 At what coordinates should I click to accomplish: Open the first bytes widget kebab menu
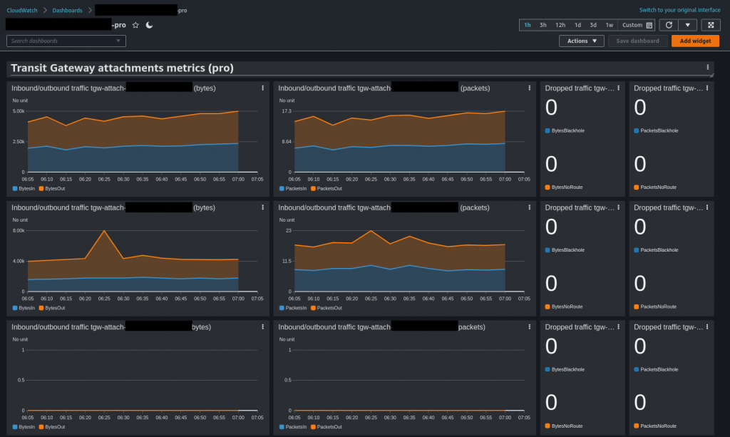[x=264, y=88]
